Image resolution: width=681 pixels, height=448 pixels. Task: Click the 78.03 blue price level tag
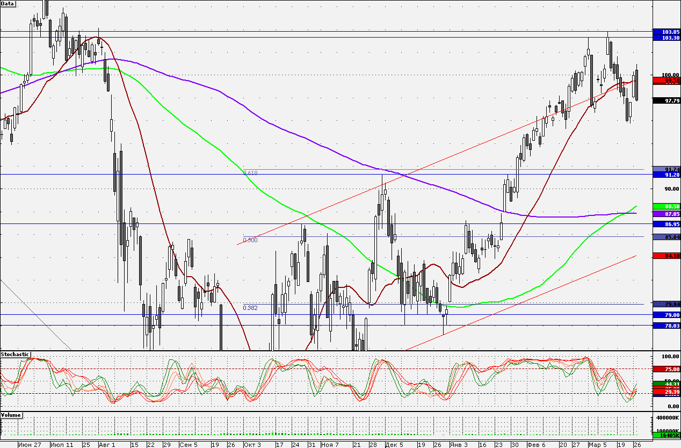(666, 326)
